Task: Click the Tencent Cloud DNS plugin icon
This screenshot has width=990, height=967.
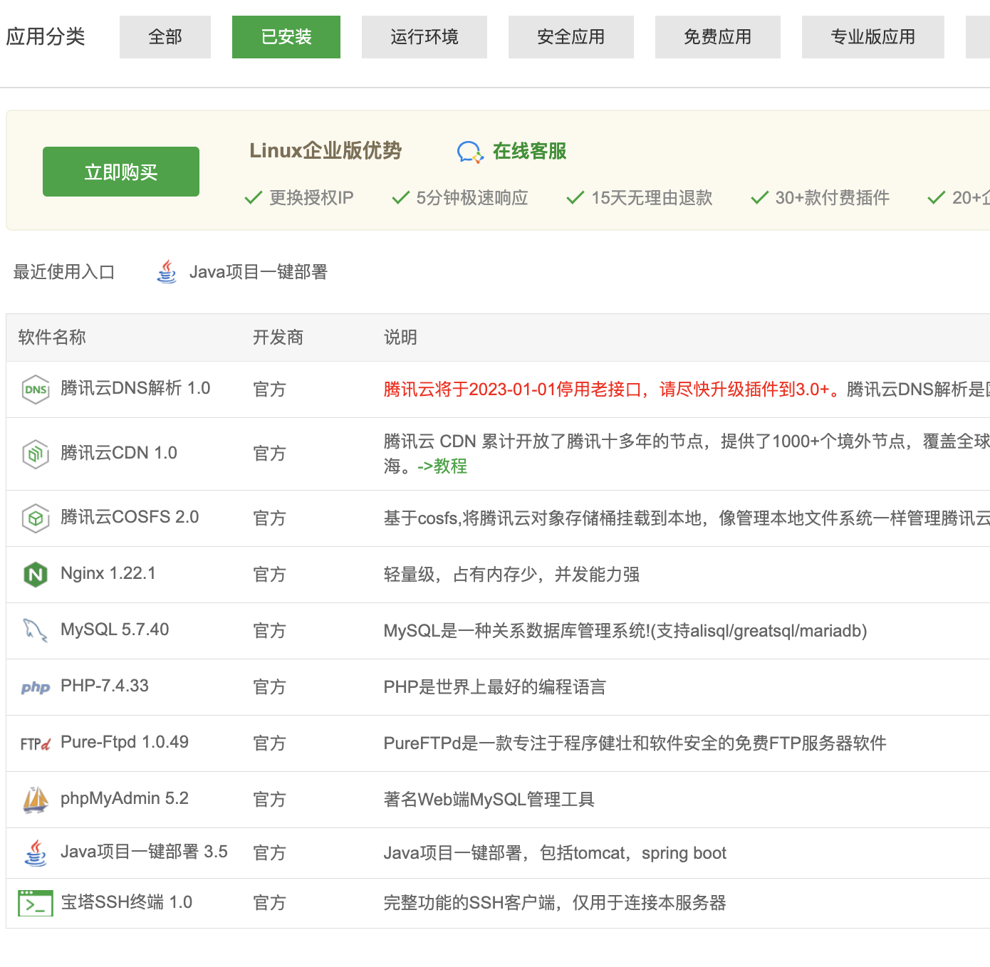Action: click(36, 390)
